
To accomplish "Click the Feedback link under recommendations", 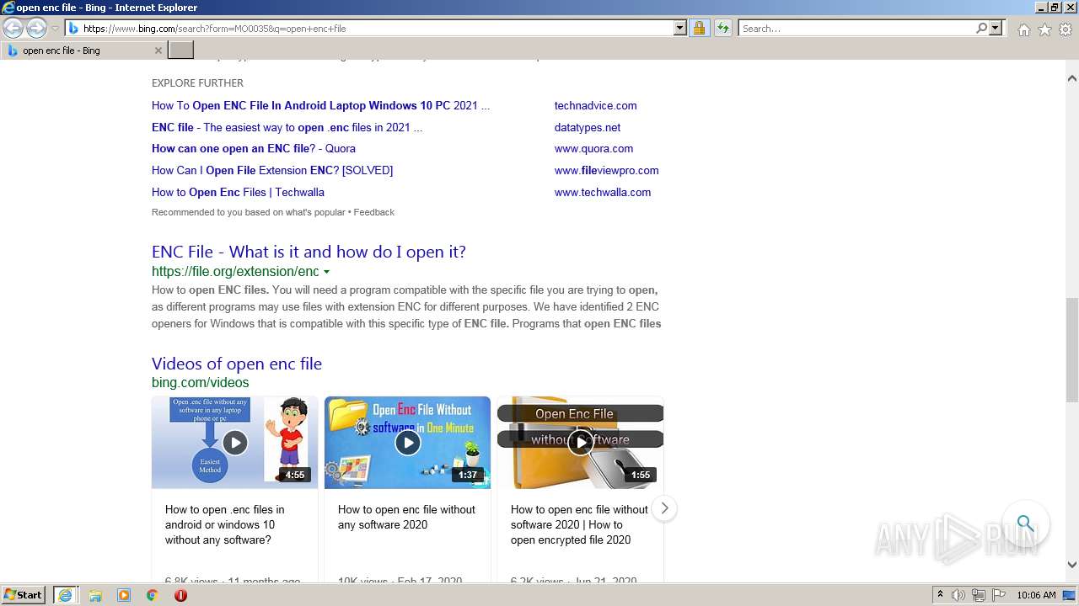I will 373,212.
